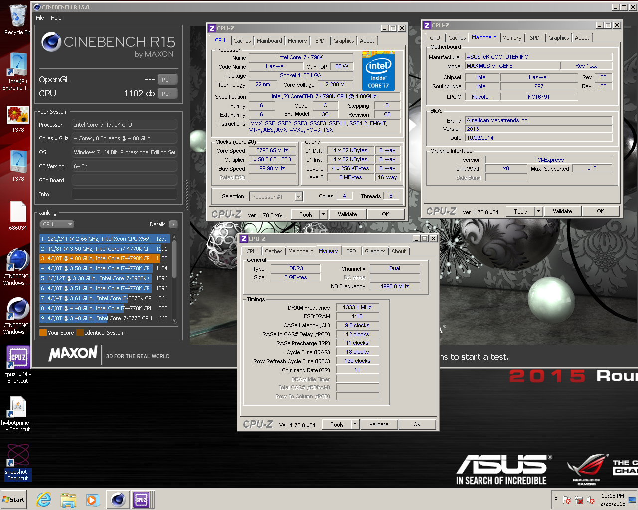Open Graphics tab in Memory CPU-Z window
The image size is (638, 510).
(x=375, y=251)
